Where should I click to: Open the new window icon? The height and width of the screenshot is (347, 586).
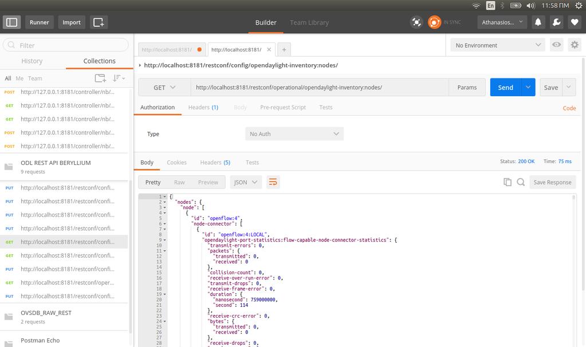(x=99, y=22)
